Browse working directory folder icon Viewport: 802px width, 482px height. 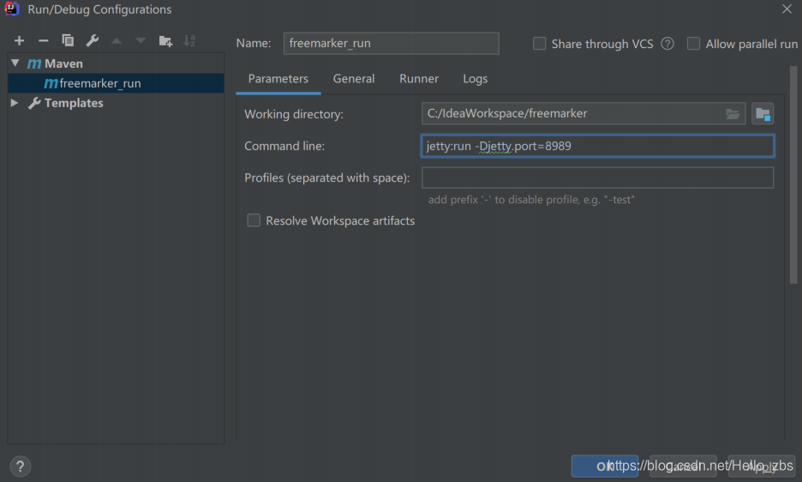click(733, 114)
